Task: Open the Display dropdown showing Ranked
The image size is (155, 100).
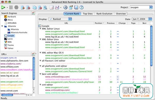Action: click(x=60, y=19)
